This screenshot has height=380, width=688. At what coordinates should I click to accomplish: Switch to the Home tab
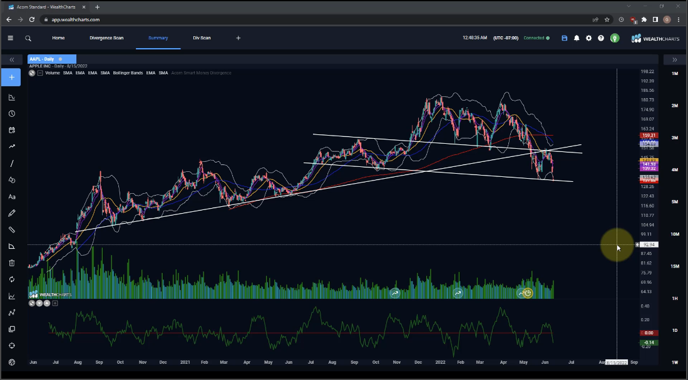point(58,38)
